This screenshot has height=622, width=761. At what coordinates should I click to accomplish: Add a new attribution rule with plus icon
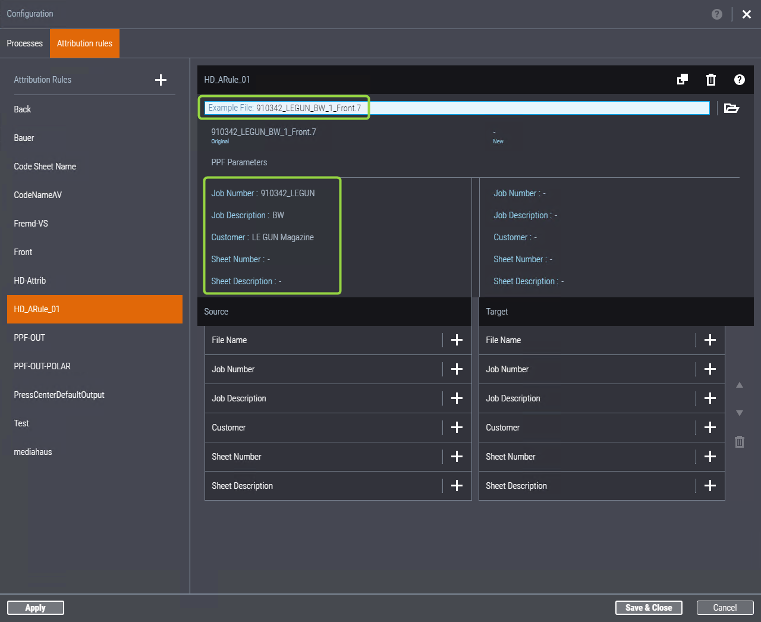pyautogui.click(x=161, y=80)
